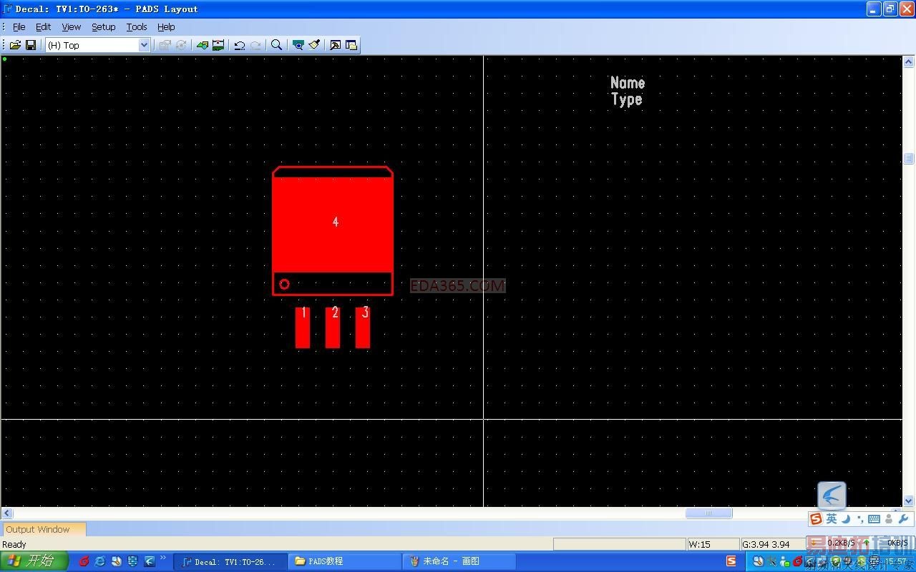916x572 pixels.
Task: Toggle the moon half/full width mode
Action: tap(846, 519)
